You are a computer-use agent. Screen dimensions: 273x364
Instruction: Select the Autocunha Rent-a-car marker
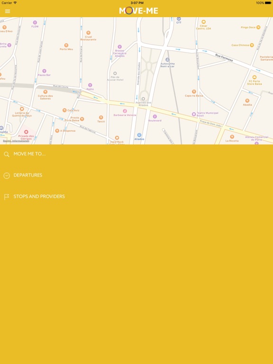(167, 60)
